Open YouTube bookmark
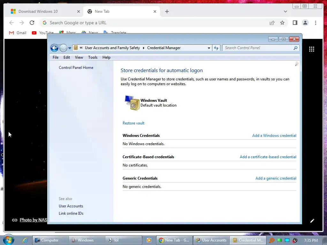Viewport: 327px width, 245px height. (x=42, y=33)
